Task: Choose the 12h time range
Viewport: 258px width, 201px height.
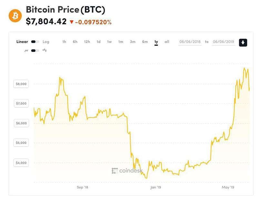Action: coord(87,42)
